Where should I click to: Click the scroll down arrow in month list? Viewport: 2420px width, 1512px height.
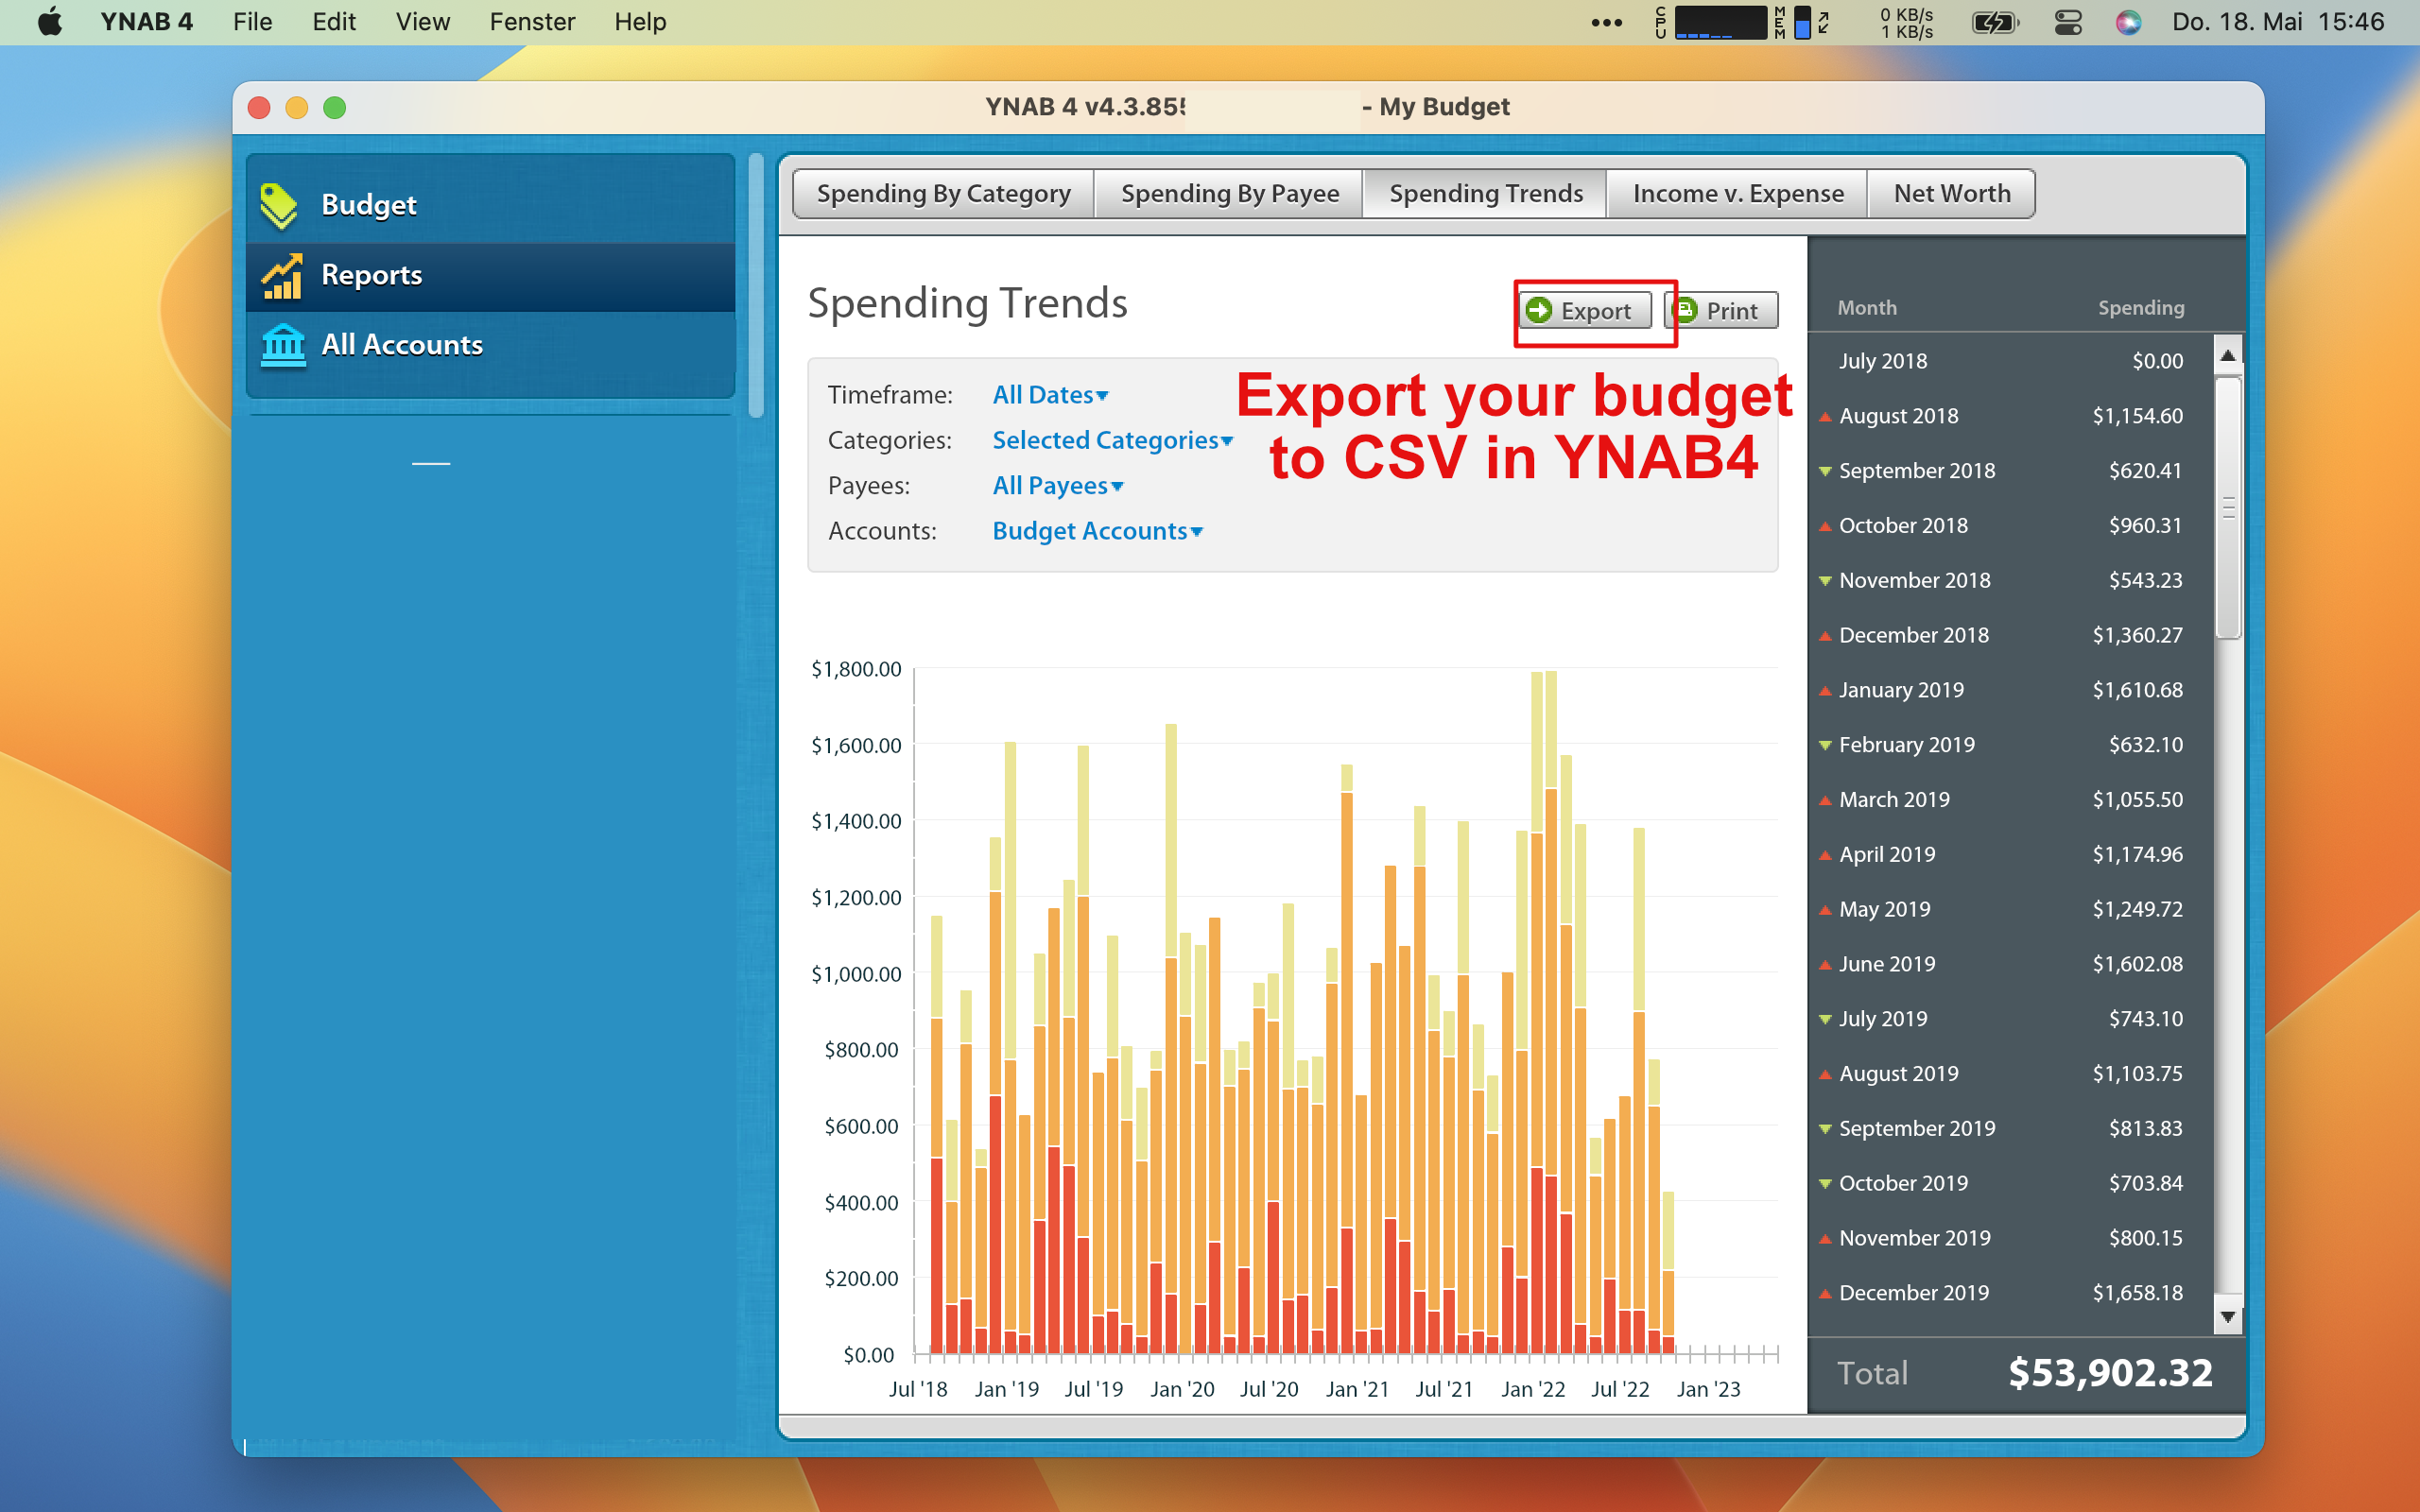tap(2227, 1317)
